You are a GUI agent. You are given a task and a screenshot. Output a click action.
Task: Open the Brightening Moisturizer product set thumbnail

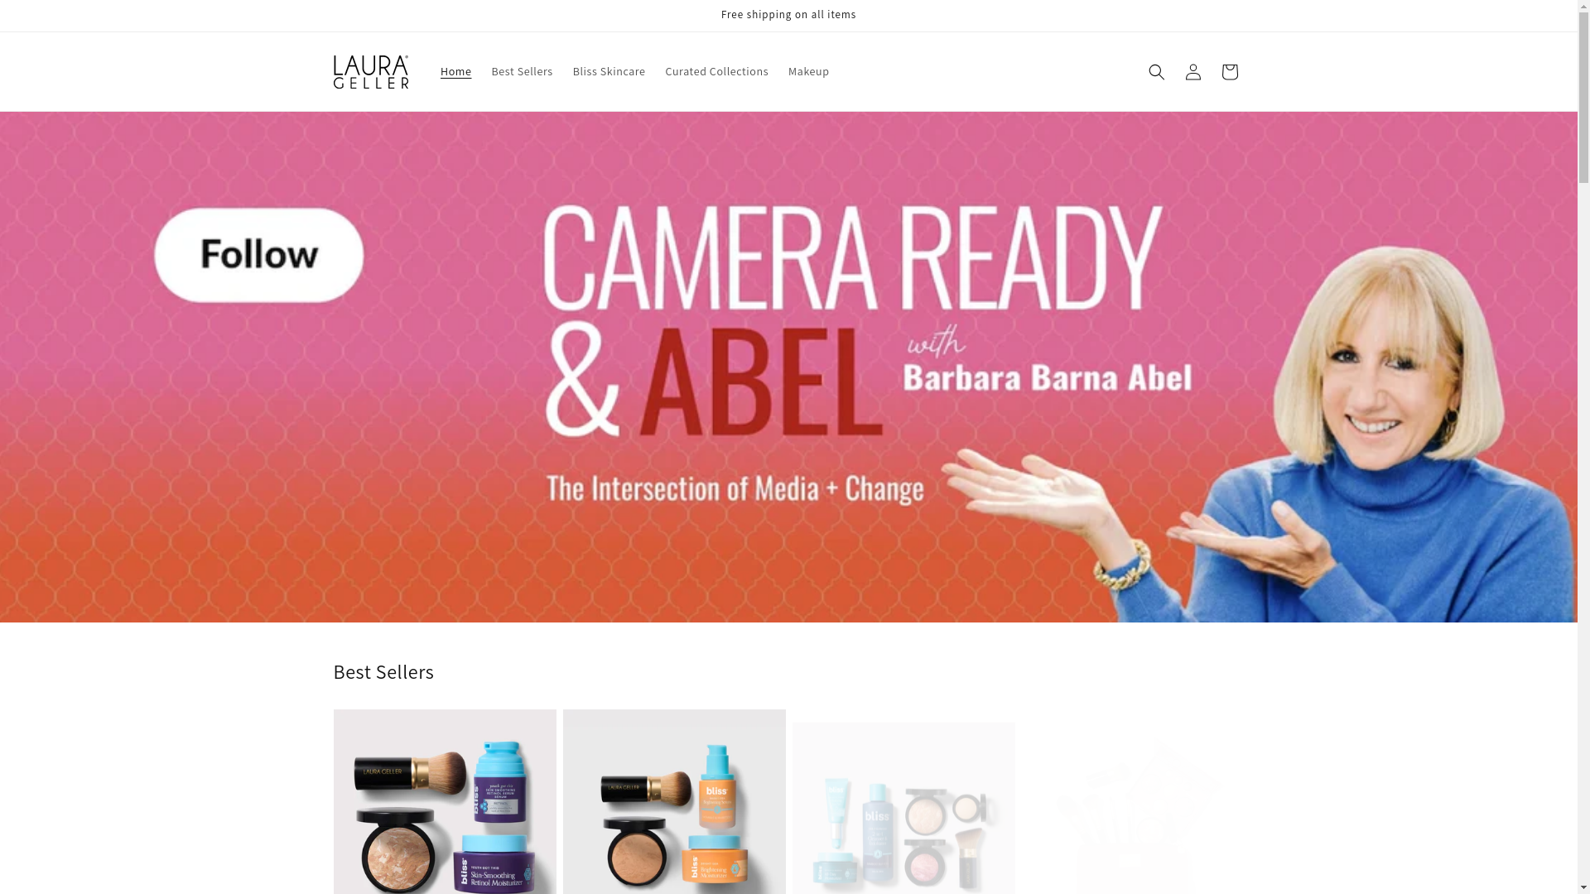pyautogui.click(x=674, y=801)
